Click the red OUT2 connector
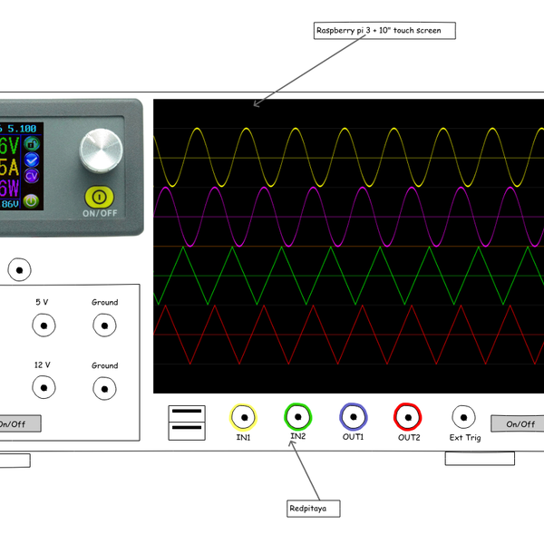The width and height of the screenshot is (544, 544). pos(408,417)
